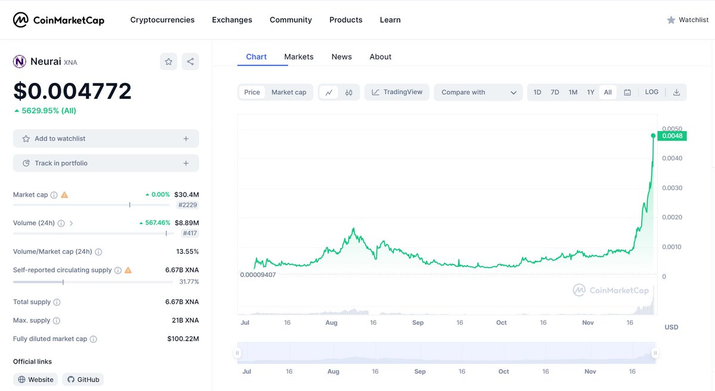Viewport: 715px width, 391px height.
Task: Open the Watchlist link in header
Action: [688, 20]
